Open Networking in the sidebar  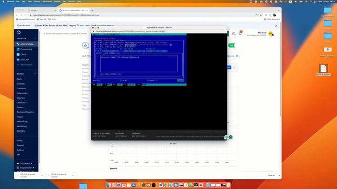click(22, 121)
